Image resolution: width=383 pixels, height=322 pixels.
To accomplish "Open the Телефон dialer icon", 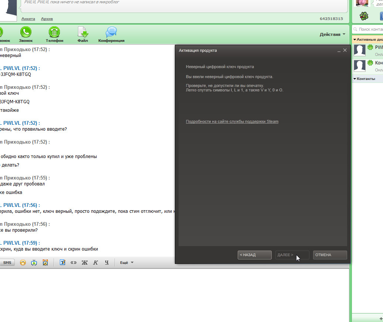I will pyautogui.click(x=54, y=34).
